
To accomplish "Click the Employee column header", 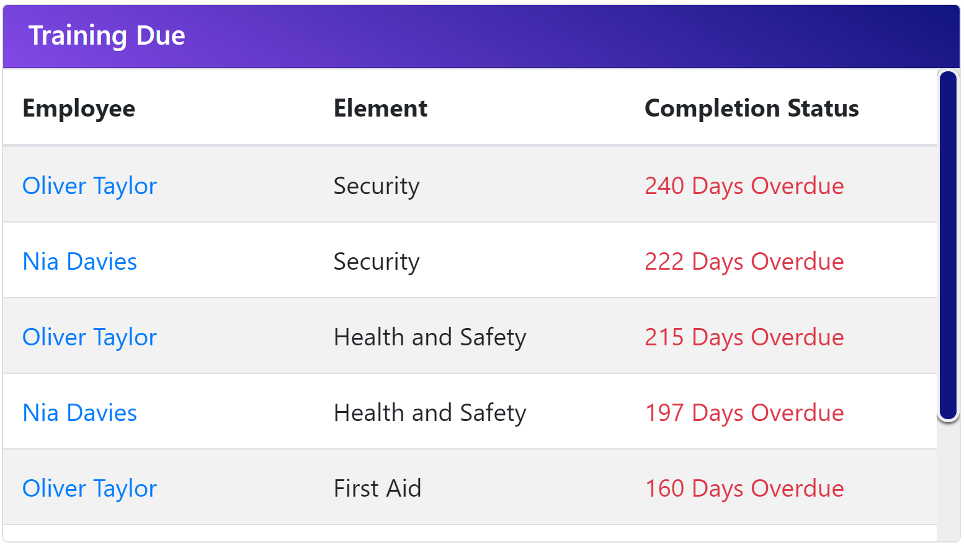I will (x=79, y=109).
